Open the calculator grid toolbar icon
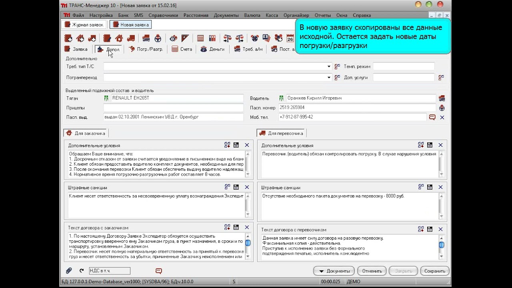Screen dimensions: 512x288 coord(200,38)
